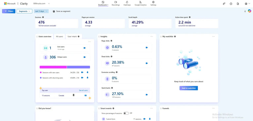Click the Insights card drag handle

tap(99, 36)
